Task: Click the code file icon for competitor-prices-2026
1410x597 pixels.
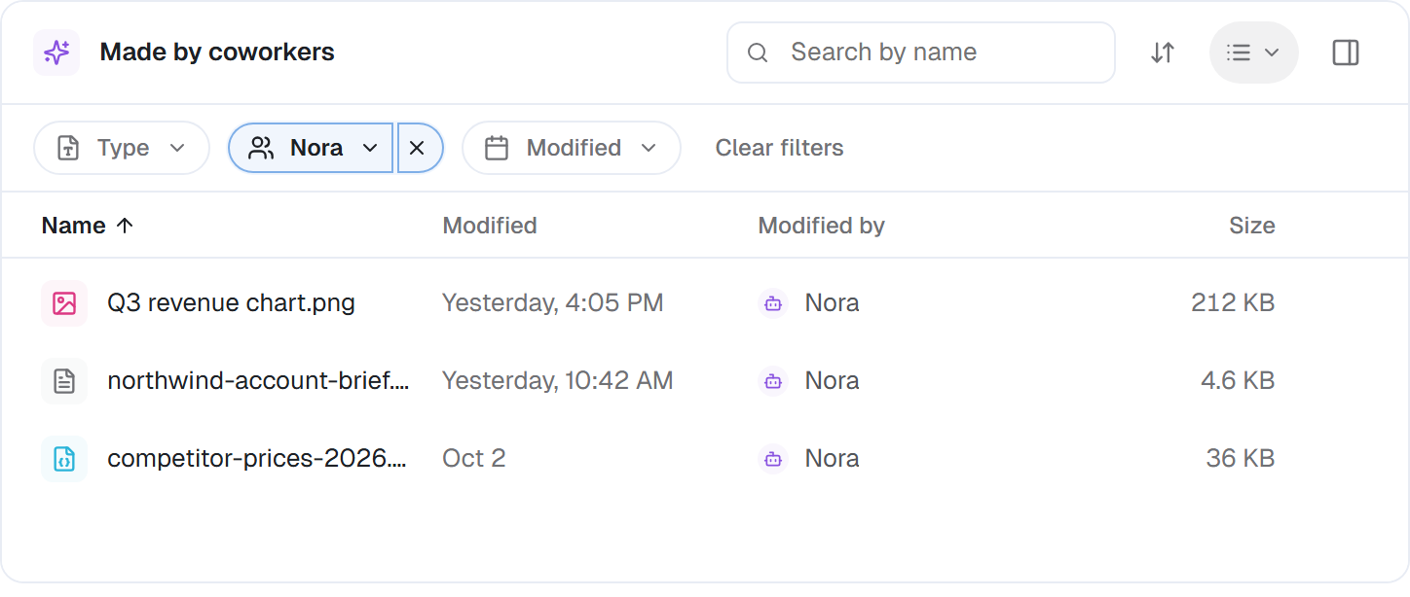Action: point(64,459)
